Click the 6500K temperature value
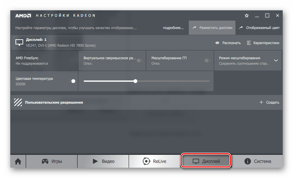Screen dimensions: 293x178 pos(21,84)
